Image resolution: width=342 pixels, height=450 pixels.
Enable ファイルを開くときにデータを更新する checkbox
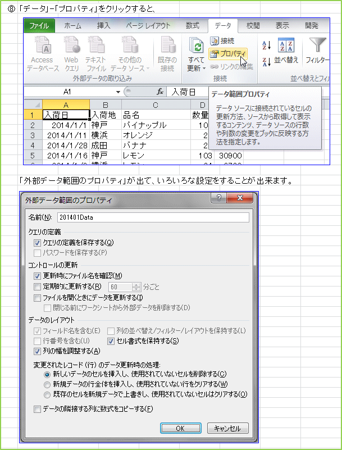(x=37, y=298)
